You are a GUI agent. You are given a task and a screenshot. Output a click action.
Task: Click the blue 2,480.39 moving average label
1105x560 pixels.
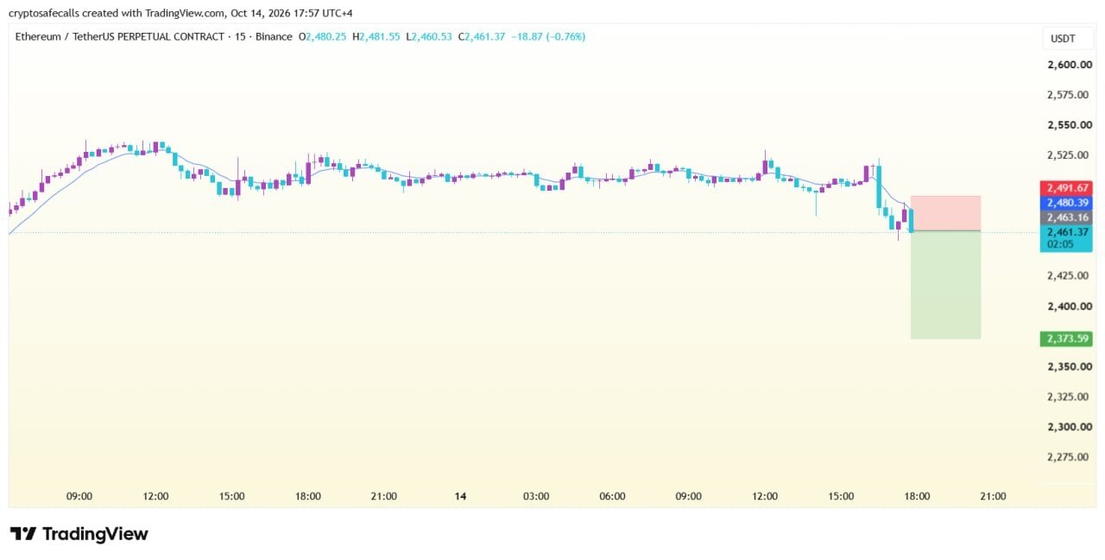1067,203
